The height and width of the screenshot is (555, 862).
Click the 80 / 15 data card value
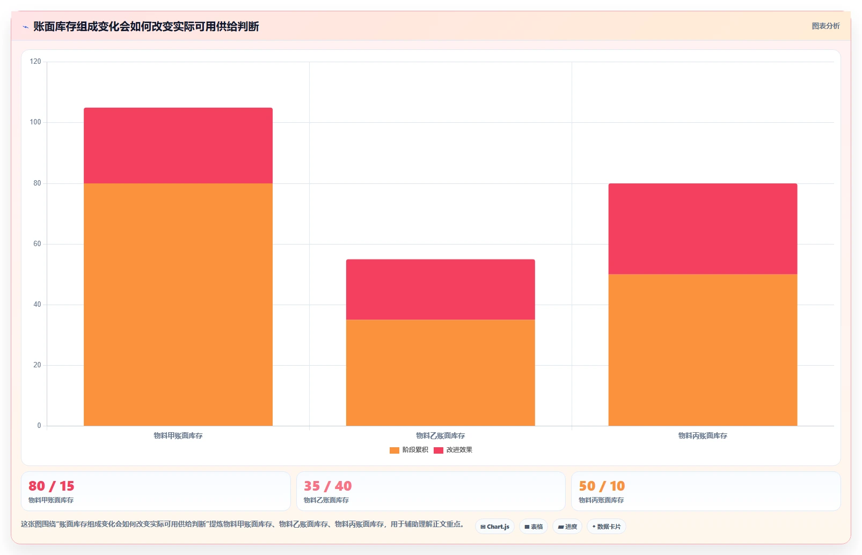[52, 486]
